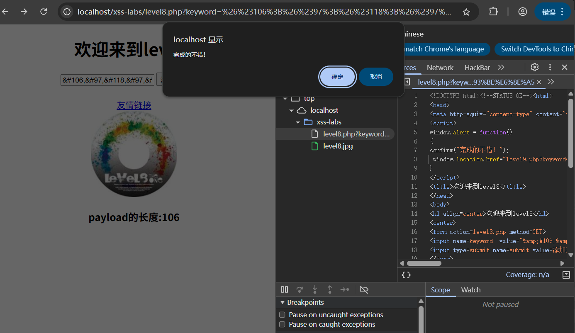The image size is (575, 333).
Task: Toggle the Sources navigator sidebar icon
Action: [x=407, y=82]
